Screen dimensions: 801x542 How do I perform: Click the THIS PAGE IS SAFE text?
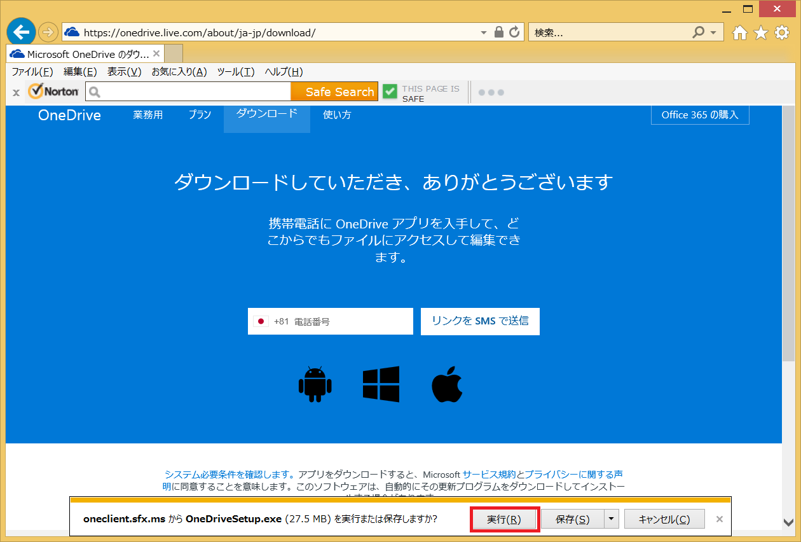(x=430, y=94)
